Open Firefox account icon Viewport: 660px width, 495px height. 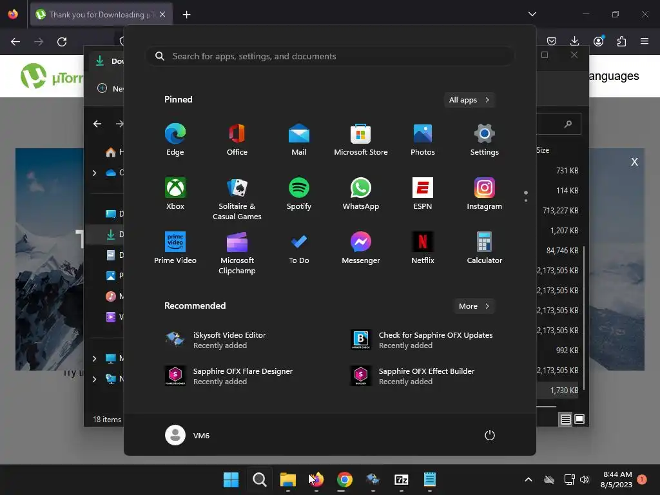(598, 41)
